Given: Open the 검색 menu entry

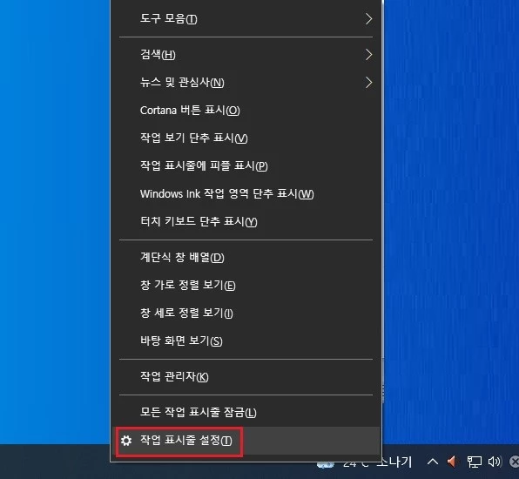Looking at the screenshot, I should pos(246,55).
